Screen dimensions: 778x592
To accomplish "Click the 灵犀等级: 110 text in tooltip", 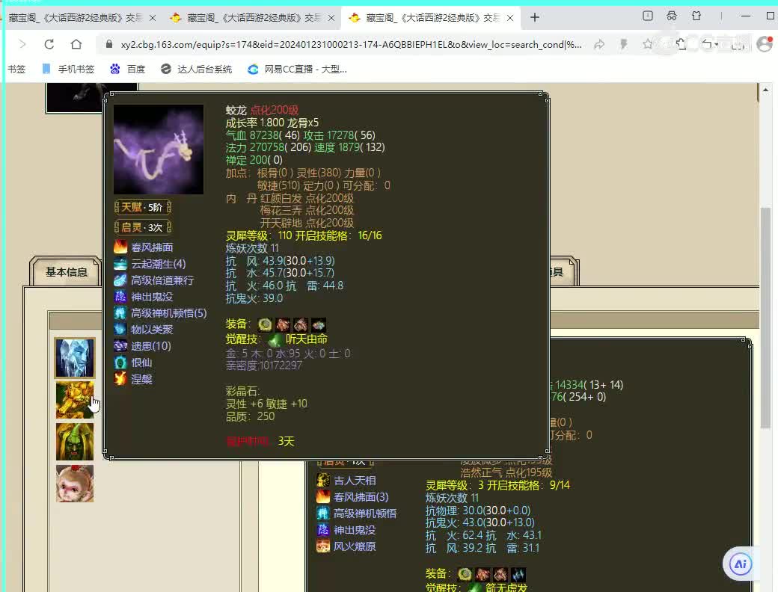I will point(259,235).
